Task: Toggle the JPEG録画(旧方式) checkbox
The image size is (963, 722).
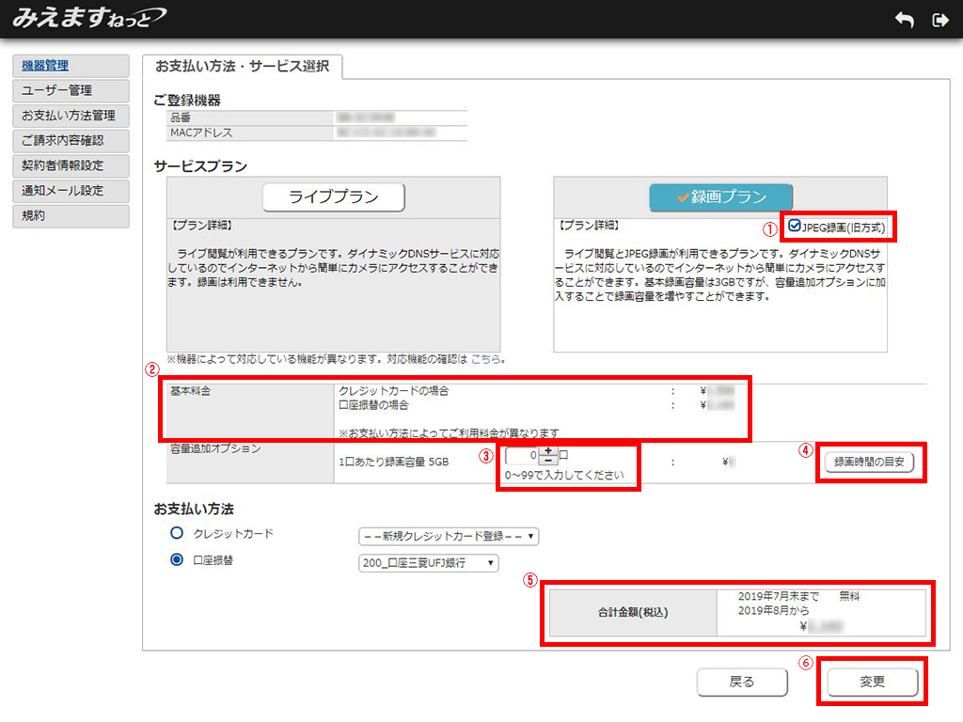Action: 796,226
